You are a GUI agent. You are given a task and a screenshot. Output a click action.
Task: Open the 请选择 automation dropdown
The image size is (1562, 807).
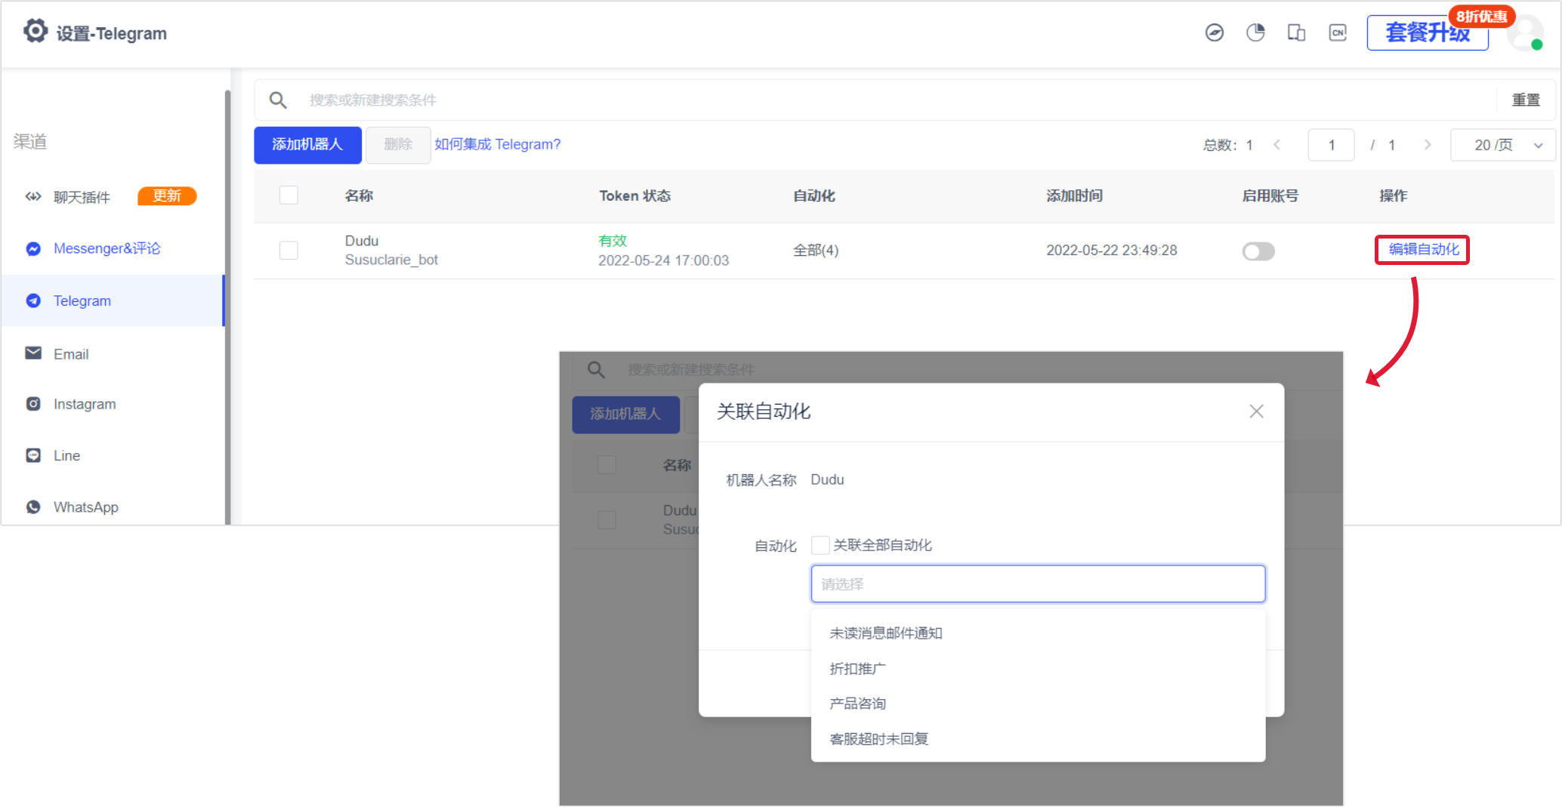pos(1038,584)
